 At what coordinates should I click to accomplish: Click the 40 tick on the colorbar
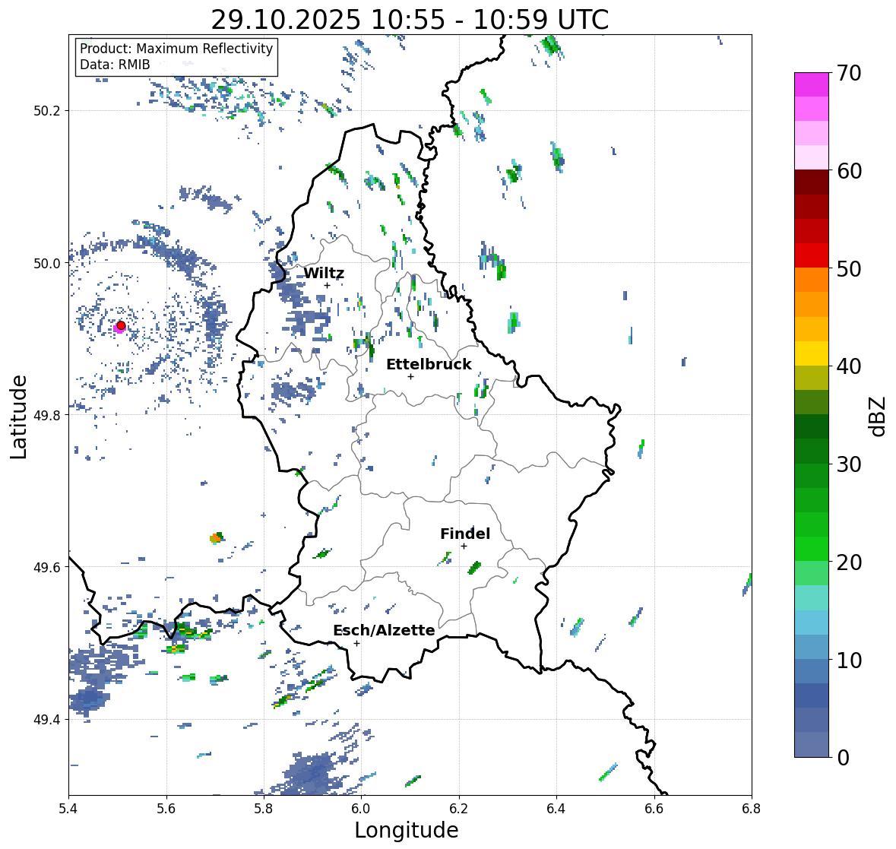tap(849, 366)
